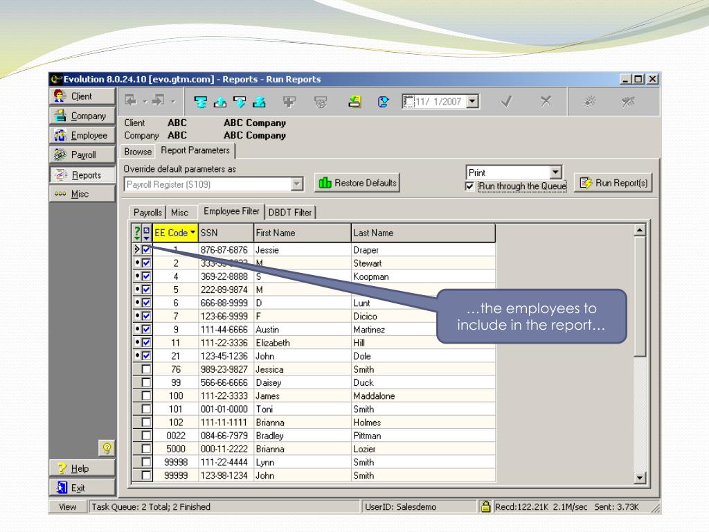Viewport: 709px width, 532px height.
Task: Switch to the DBDT Filter tab
Action: (x=290, y=212)
